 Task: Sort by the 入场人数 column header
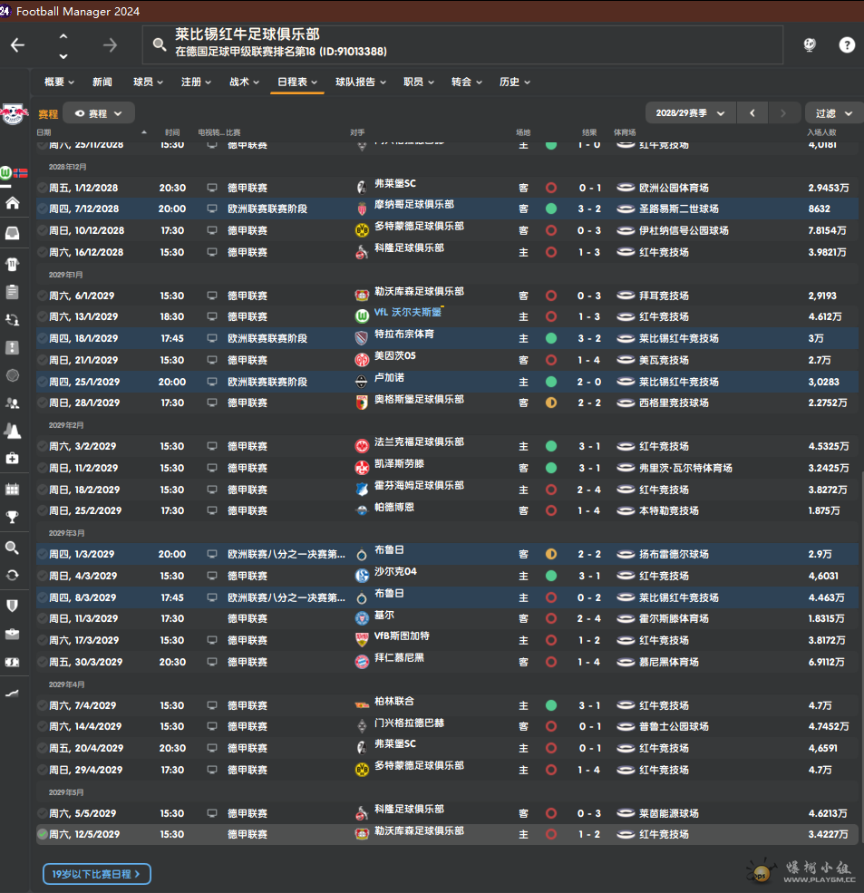coord(821,132)
